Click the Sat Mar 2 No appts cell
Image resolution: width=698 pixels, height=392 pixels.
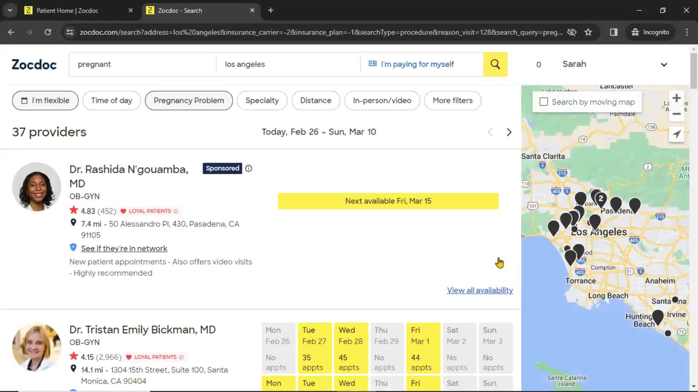point(460,348)
